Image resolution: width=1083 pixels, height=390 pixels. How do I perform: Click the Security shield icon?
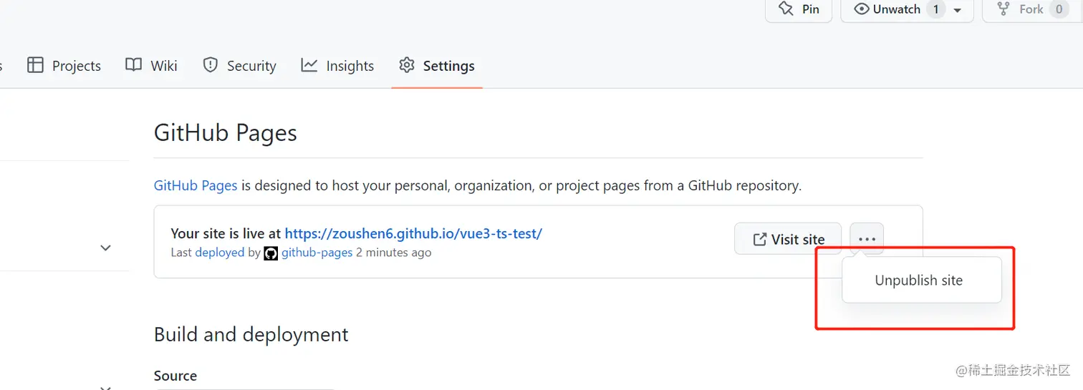click(210, 65)
